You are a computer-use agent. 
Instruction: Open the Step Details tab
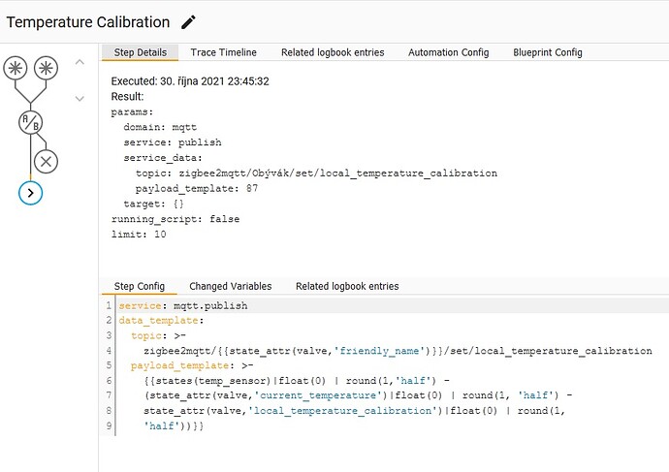click(x=140, y=52)
